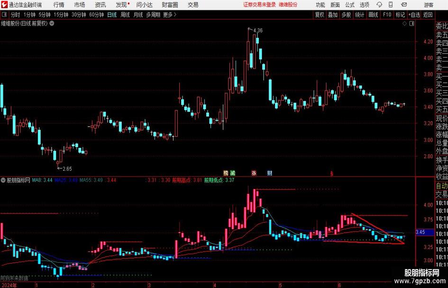Click red 维维股份 stock name link

click(x=288, y=5)
